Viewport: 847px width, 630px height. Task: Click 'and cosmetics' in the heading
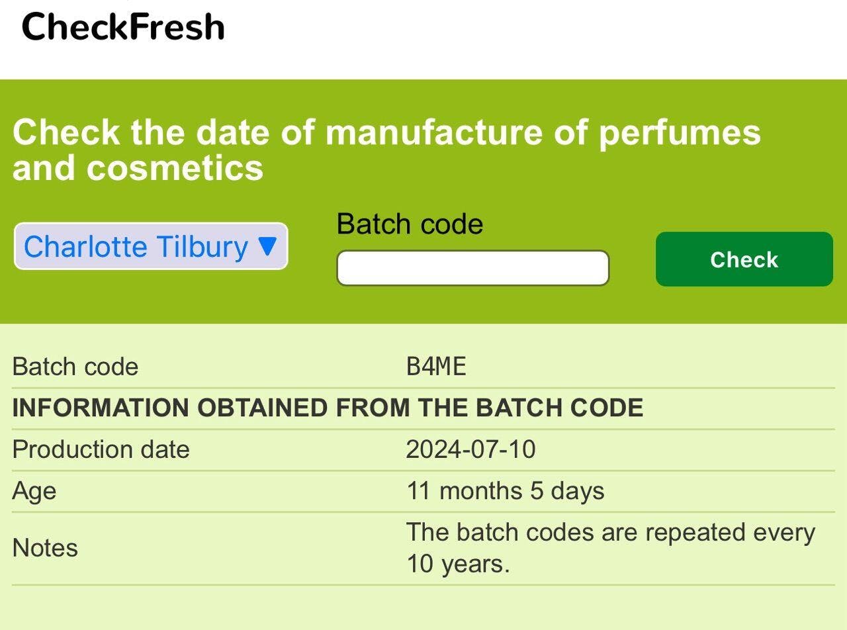(x=138, y=167)
